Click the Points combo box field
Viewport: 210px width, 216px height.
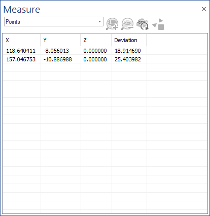54,21
